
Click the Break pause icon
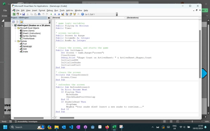click(55, 14)
